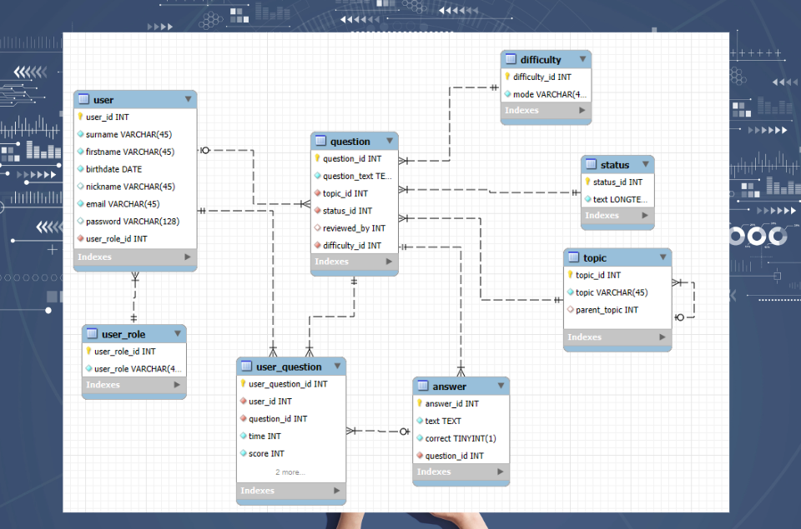
Task: Click the question table header icon
Action: point(321,142)
